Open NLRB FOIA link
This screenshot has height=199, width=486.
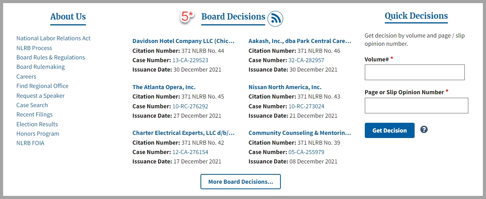[30, 143]
